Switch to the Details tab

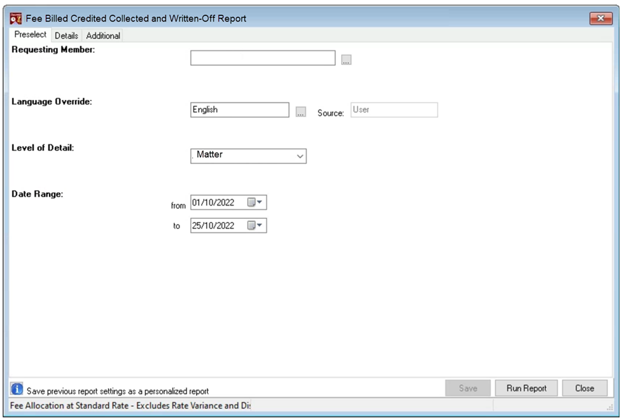[x=66, y=36]
